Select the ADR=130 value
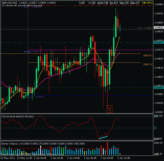Image resolution: width=164 pixels, height=161 pixels. tap(102, 3)
